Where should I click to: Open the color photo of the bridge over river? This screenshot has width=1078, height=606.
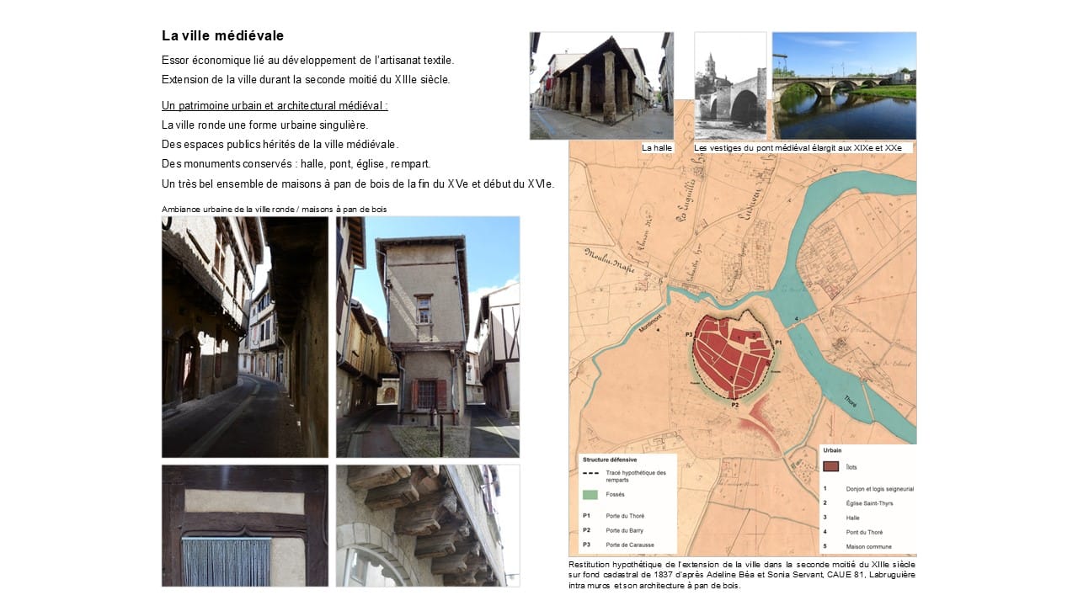(x=844, y=85)
